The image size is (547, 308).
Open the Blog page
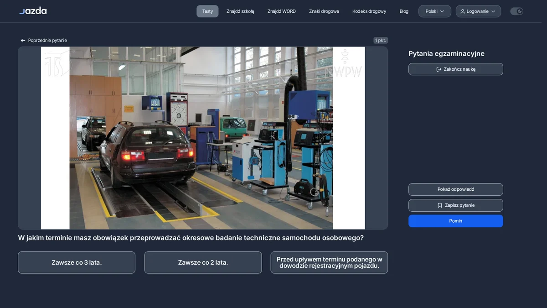[404, 11]
